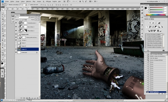
Task: Switch to the Masques tab
Action: (152, 17)
